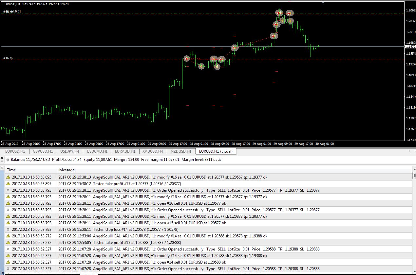
Task: Switch to the GBPUSD,H1 chart tab
Action: [43, 151]
